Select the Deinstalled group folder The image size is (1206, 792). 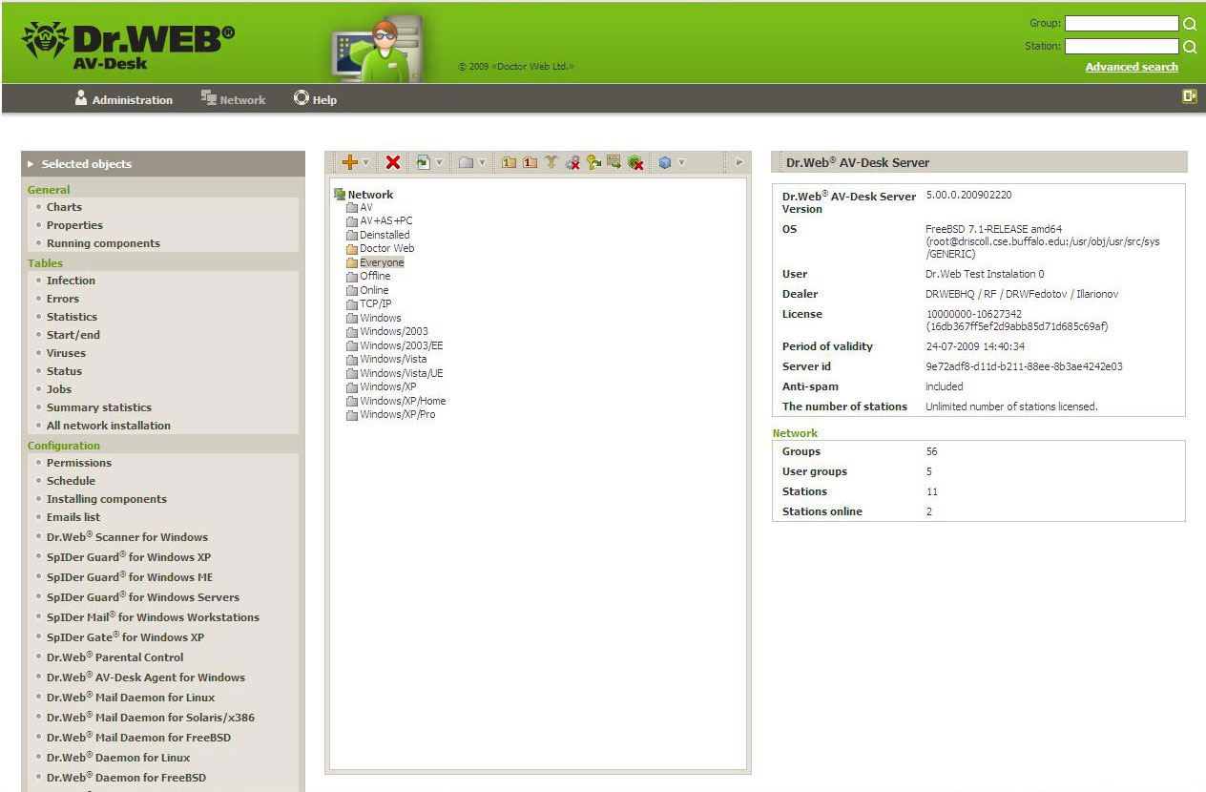pos(378,235)
